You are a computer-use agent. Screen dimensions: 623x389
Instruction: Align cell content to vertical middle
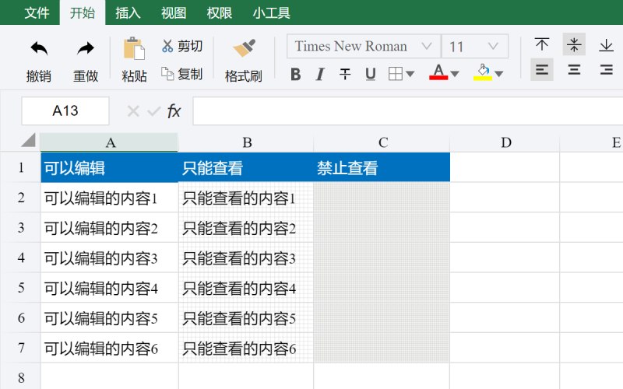[574, 44]
